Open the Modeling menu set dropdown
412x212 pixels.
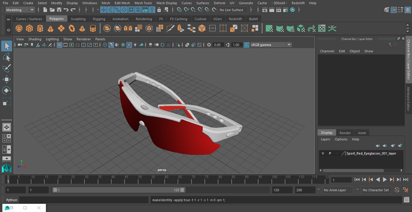pyautogui.click(x=20, y=10)
